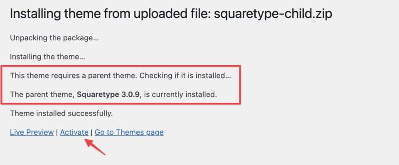Screen dimensions: 399x165
Task: Click the 'Installing theme from uploaded file' heading
Action: (171, 15)
